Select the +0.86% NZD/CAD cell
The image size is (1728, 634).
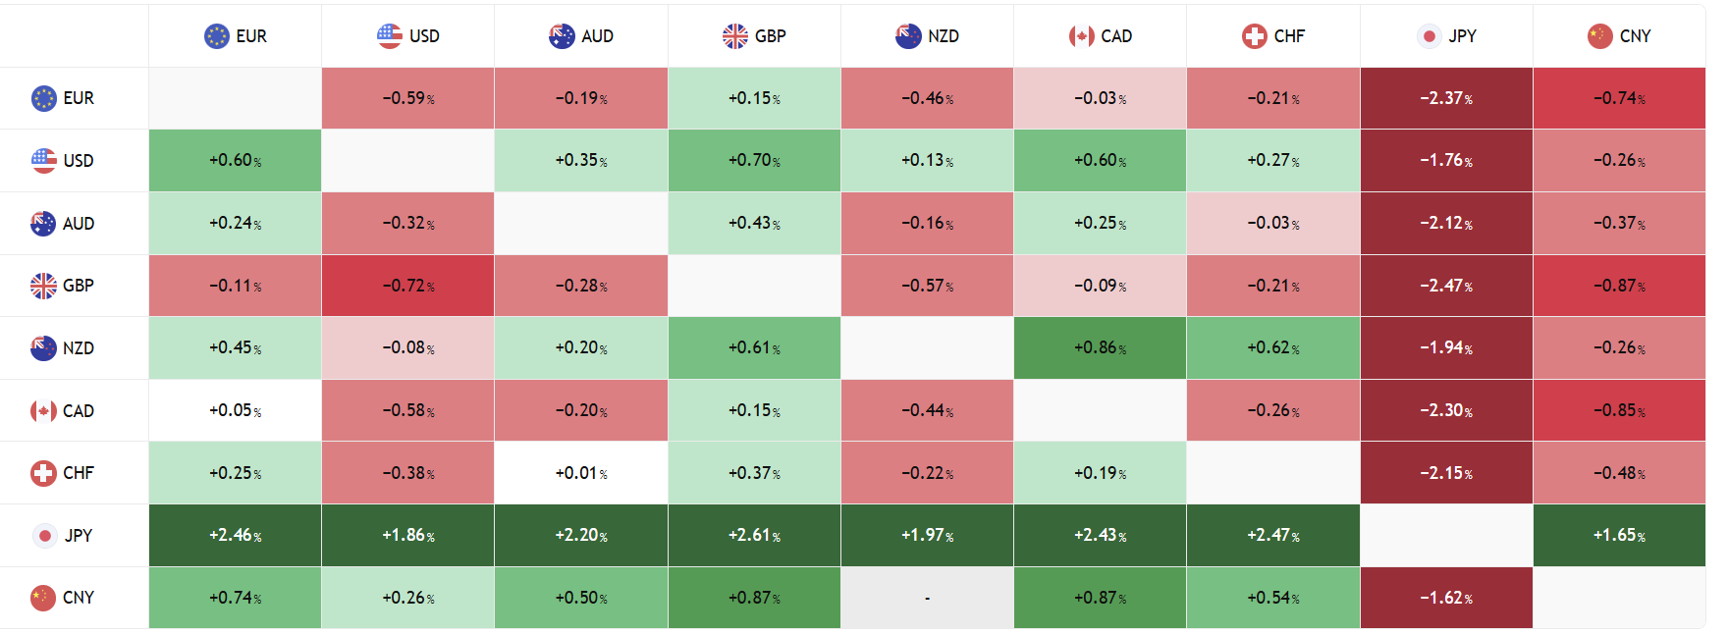point(1100,348)
